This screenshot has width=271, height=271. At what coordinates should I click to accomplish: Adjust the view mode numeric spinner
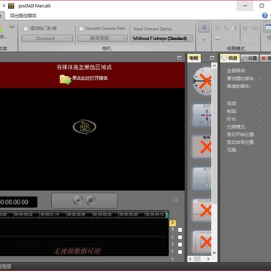(250, 39)
